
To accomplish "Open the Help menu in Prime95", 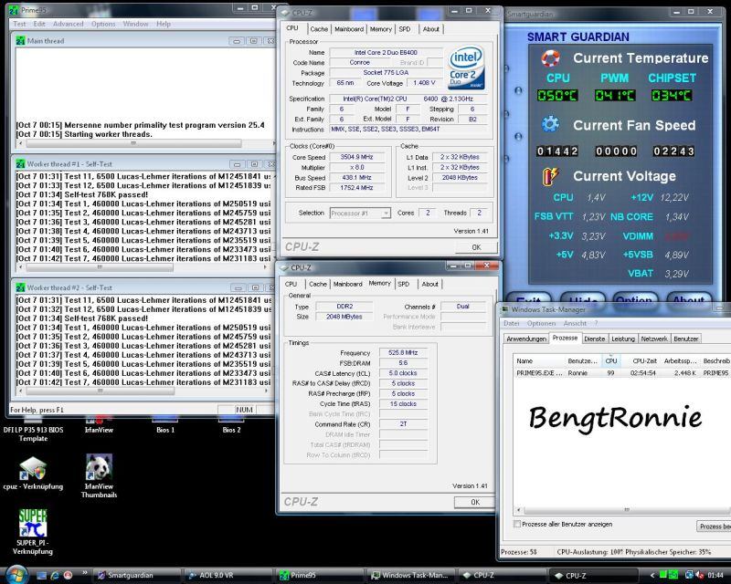I will tap(164, 24).
